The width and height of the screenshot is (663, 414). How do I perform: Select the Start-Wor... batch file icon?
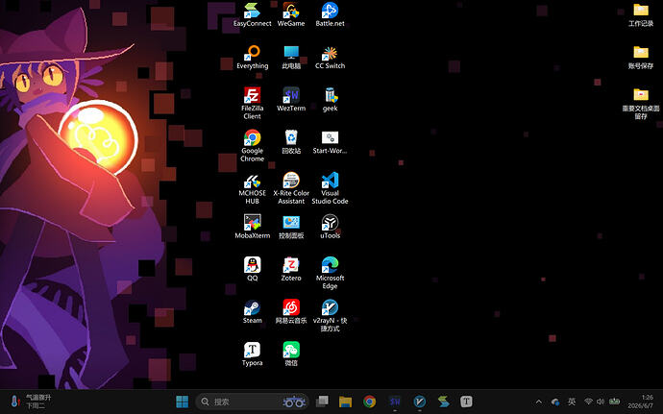pyautogui.click(x=330, y=142)
